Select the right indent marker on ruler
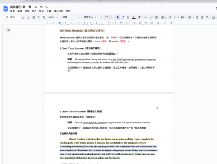 point(158,23)
